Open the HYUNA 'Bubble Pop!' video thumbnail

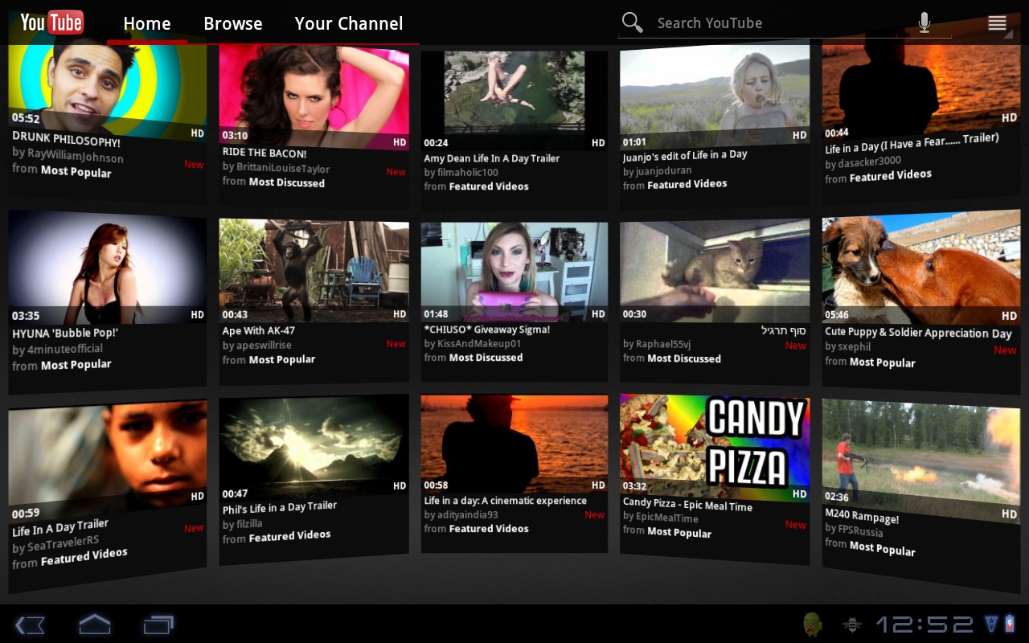pyautogui.click(x=107, y=268)
